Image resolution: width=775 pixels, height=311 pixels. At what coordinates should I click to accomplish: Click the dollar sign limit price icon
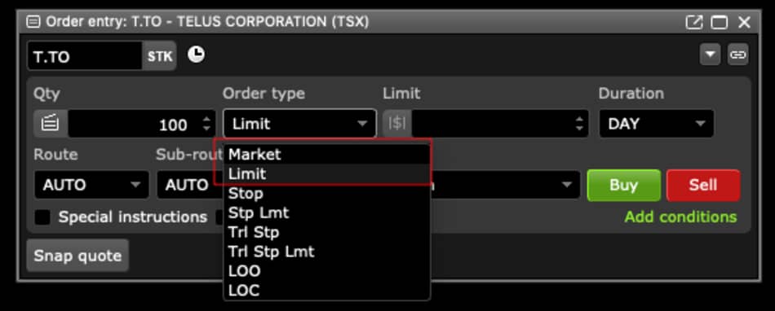(x=397, y=124)
